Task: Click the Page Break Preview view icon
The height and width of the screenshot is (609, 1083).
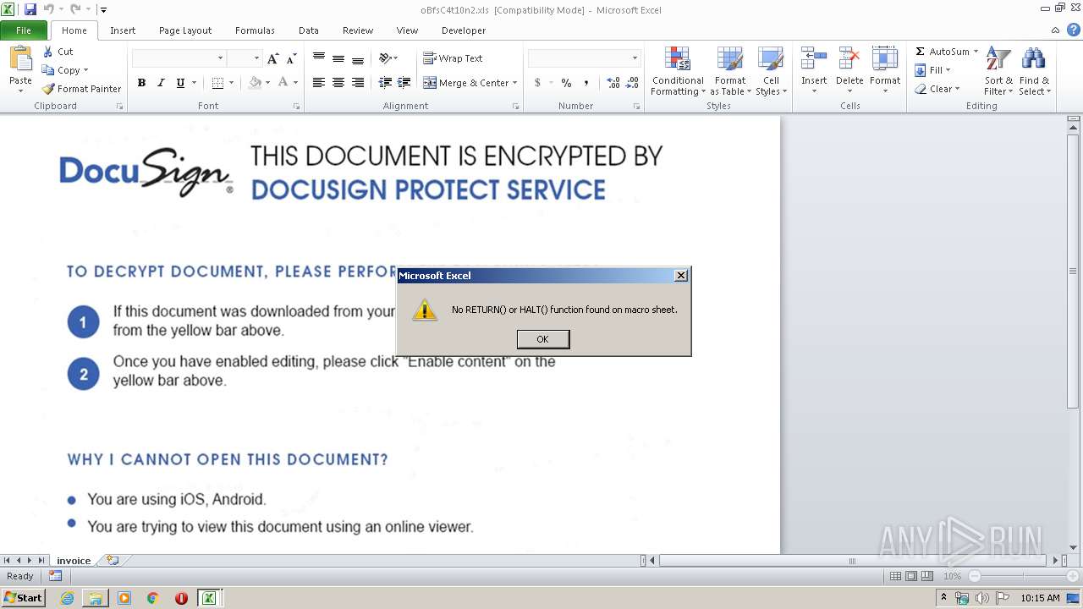Action: tap(927, 576)
